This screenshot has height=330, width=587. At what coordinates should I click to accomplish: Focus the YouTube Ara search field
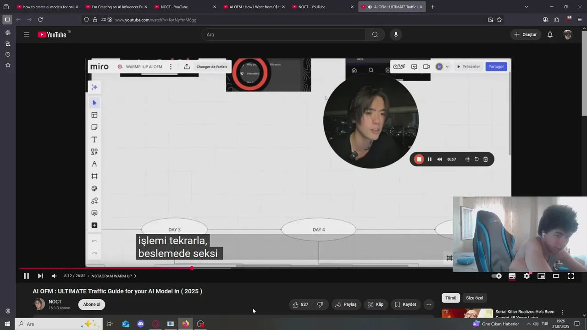[283, 34]
